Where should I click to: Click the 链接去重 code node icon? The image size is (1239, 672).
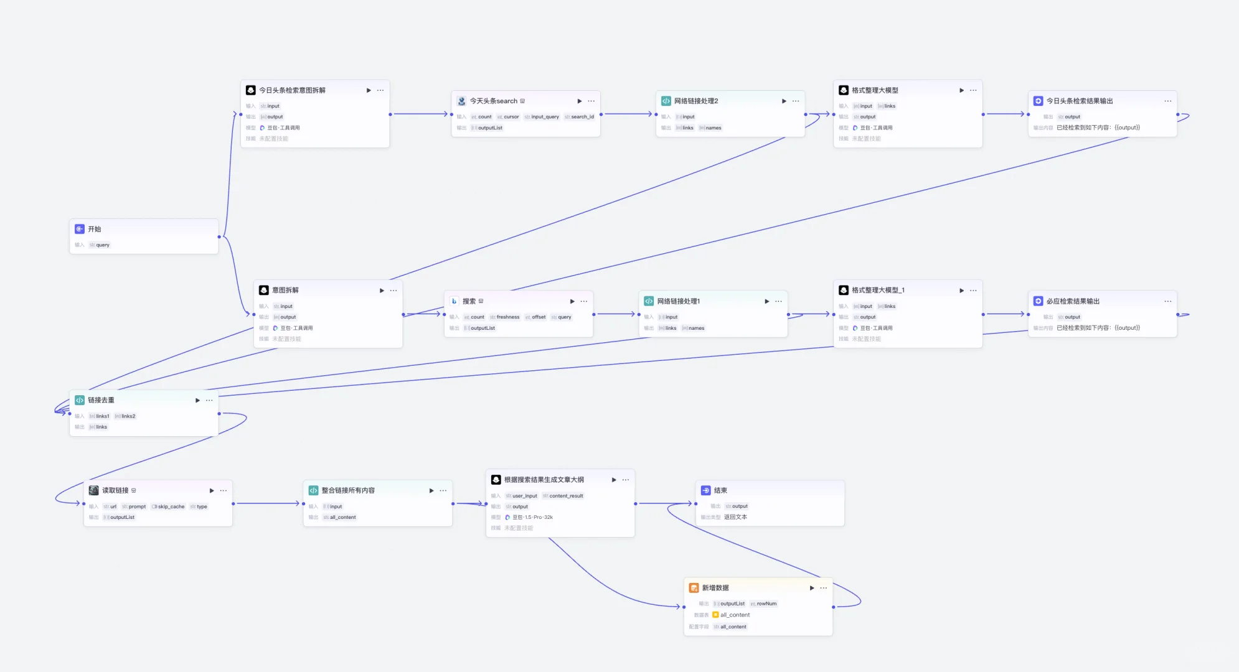tap(80, 400)
